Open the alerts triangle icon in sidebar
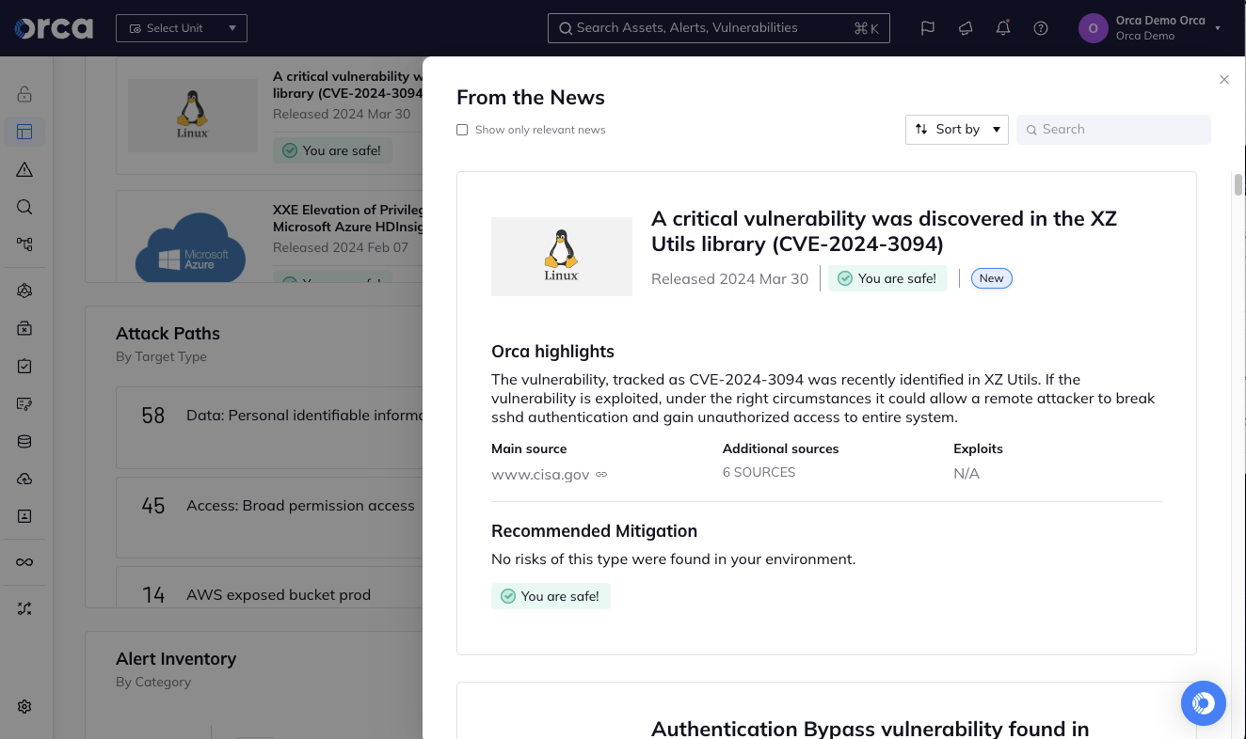This screenshot has height=739, width=1246. point(24,169)
